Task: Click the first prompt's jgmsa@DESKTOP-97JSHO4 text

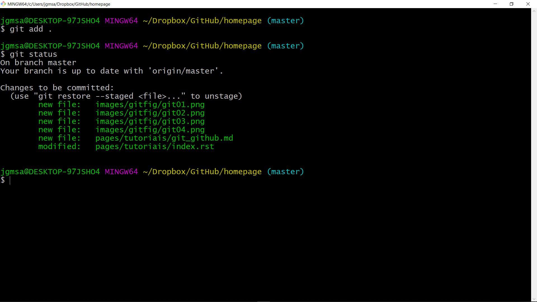Action: [x=50, y=21]
